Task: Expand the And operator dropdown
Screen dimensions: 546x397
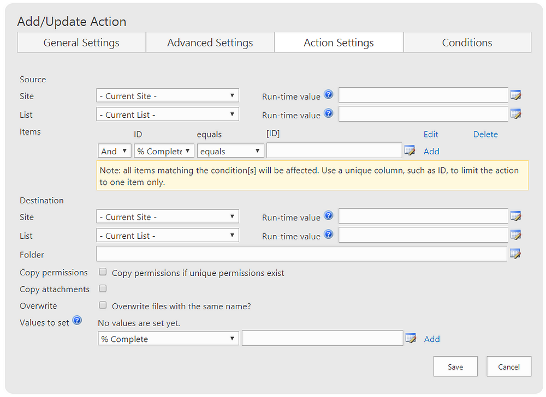Action: pos(115,151)
